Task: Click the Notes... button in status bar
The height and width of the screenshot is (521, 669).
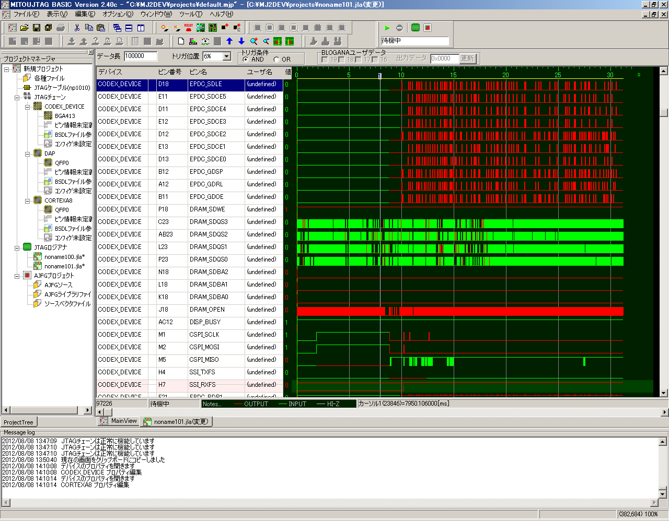Action: [212, 404]
